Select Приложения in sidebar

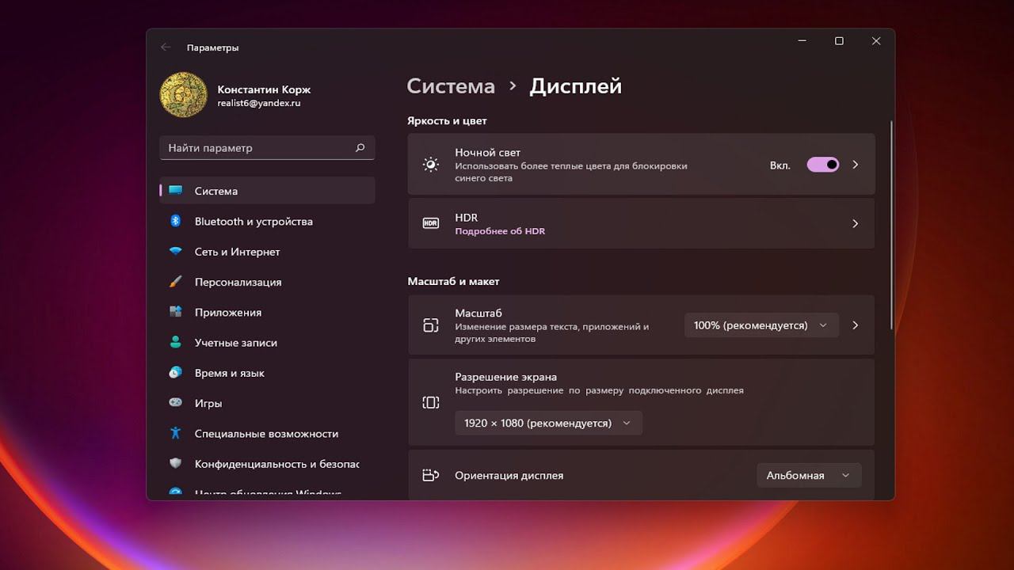[x=267, y=313]
